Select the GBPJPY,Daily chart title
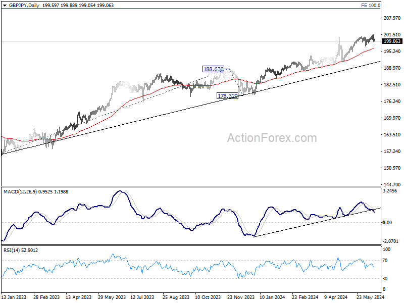 click(24, 6)
